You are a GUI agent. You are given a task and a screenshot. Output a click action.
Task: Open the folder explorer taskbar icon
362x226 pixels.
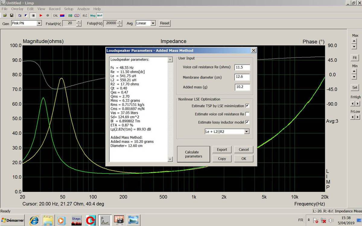(x=48, y=221)
